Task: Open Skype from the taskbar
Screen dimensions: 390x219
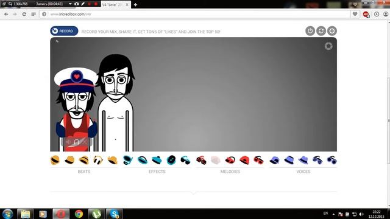Action: (115, 214)
